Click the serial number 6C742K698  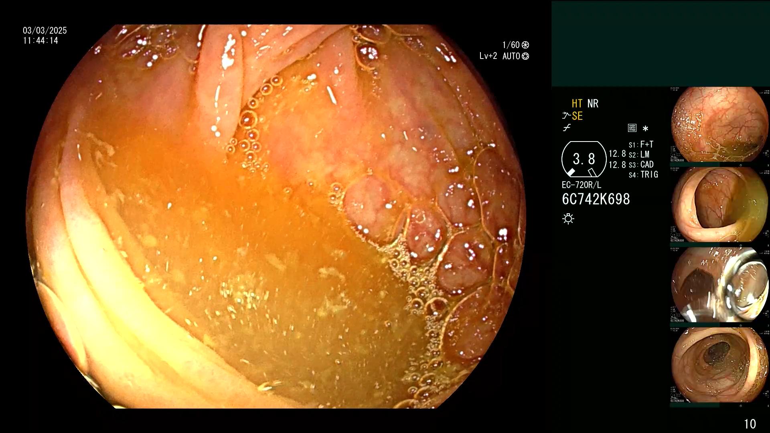[x=596, y=199]
